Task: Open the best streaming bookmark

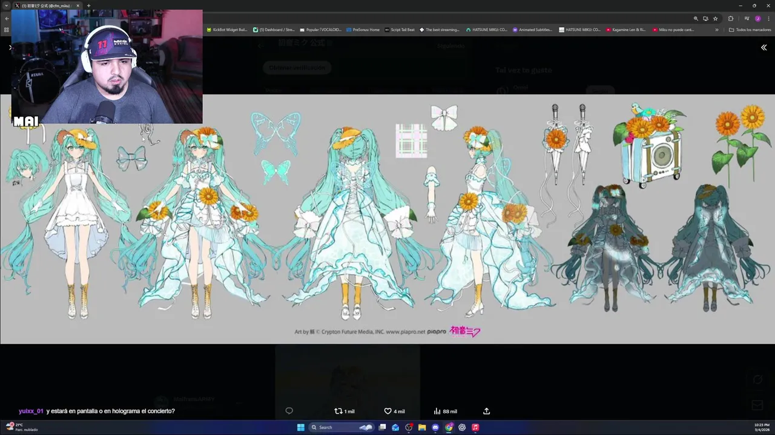Action: pos(439,30)
